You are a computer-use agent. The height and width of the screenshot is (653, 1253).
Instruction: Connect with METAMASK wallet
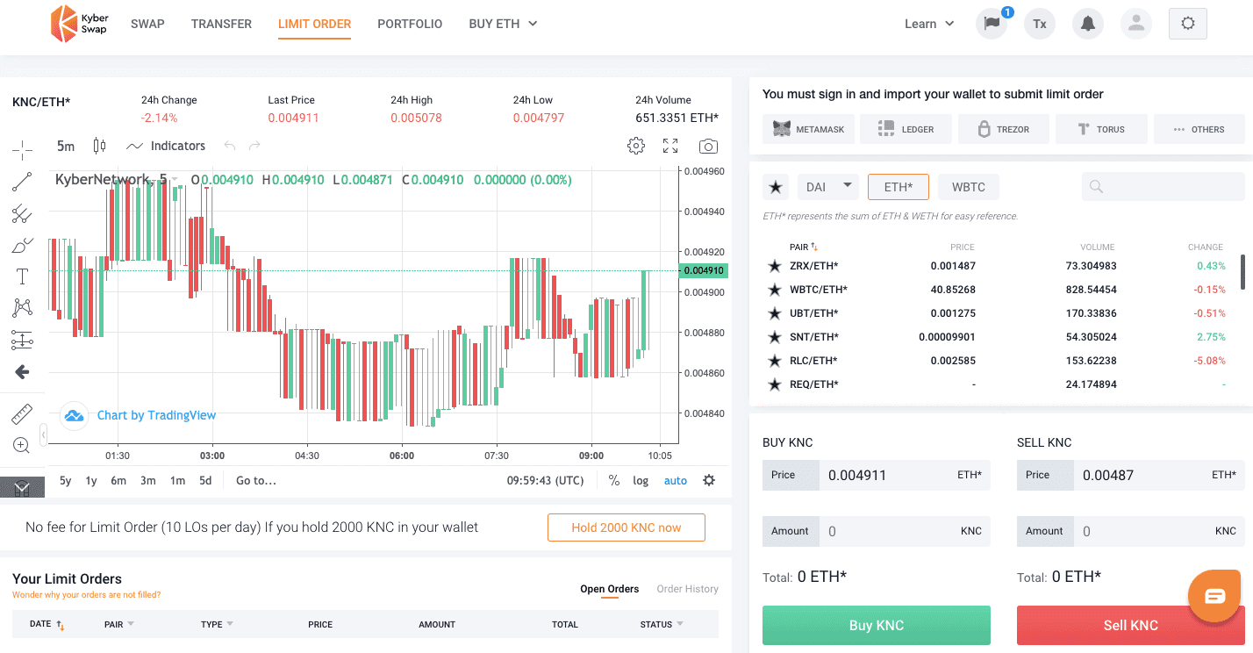808,129
